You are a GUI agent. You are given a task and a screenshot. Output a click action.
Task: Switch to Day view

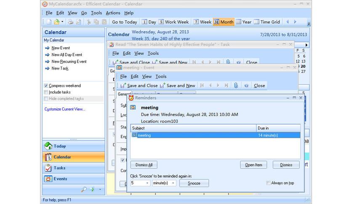coord(149,22)
